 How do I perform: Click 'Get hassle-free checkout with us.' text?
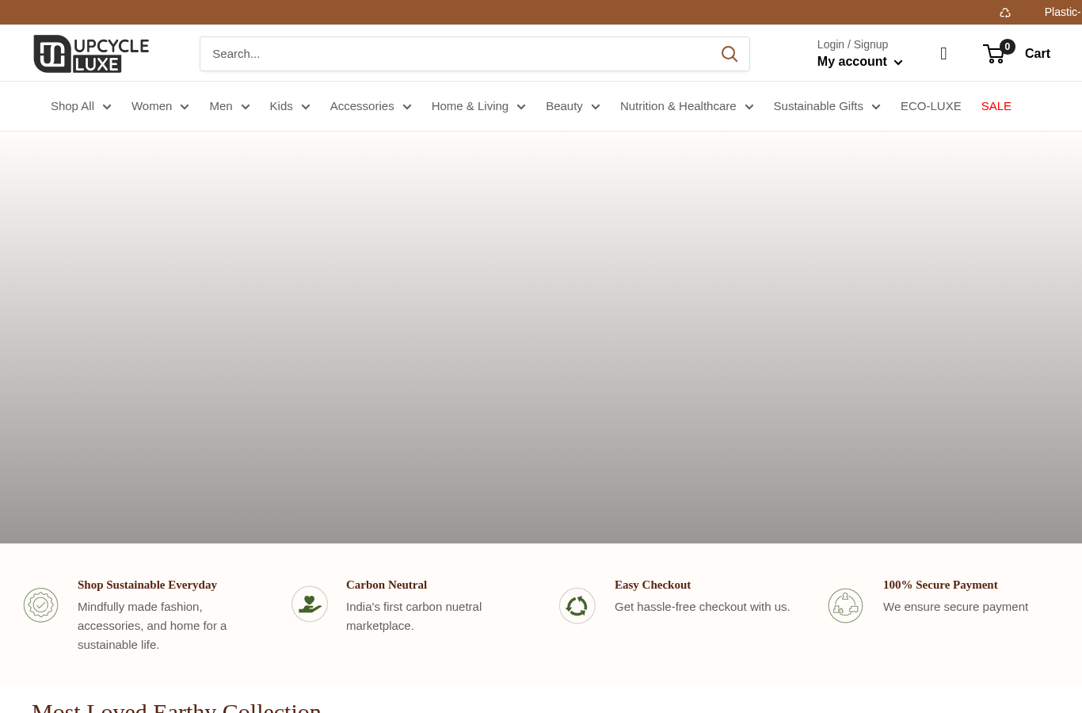703,607
